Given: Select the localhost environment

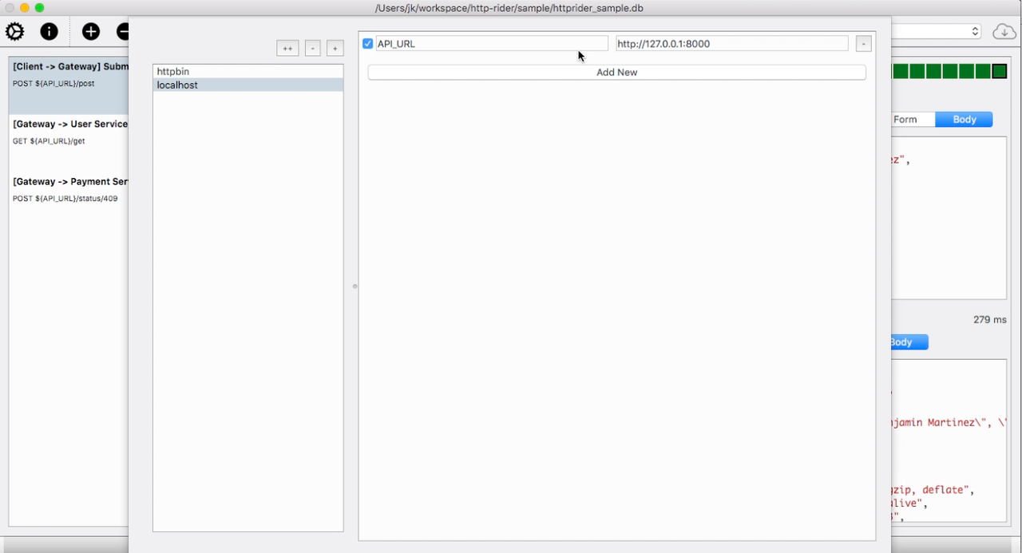Looking at the screenshot, I should [x=248, y=85].
